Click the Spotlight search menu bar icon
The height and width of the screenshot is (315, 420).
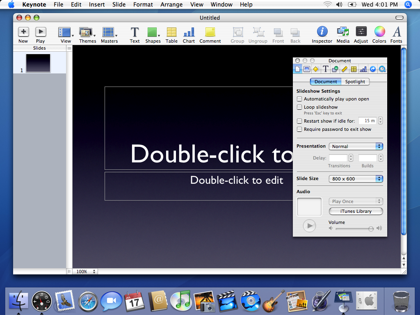pyautogui.click(x=408, y=5)
